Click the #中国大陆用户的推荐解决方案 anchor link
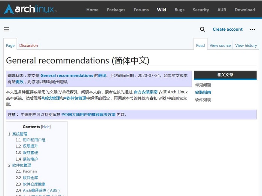 [88, 115]
